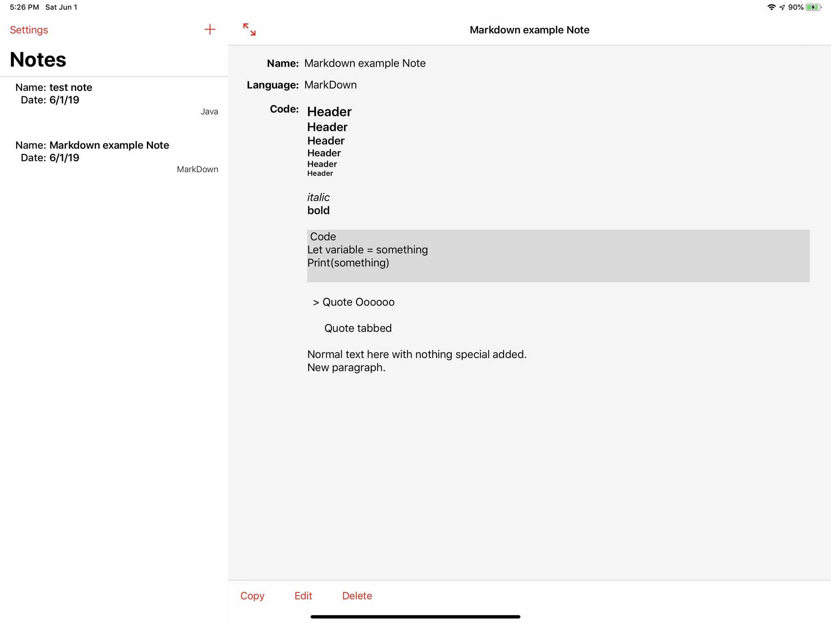Tap the MarkDown tag in list

tap(197, 169)
